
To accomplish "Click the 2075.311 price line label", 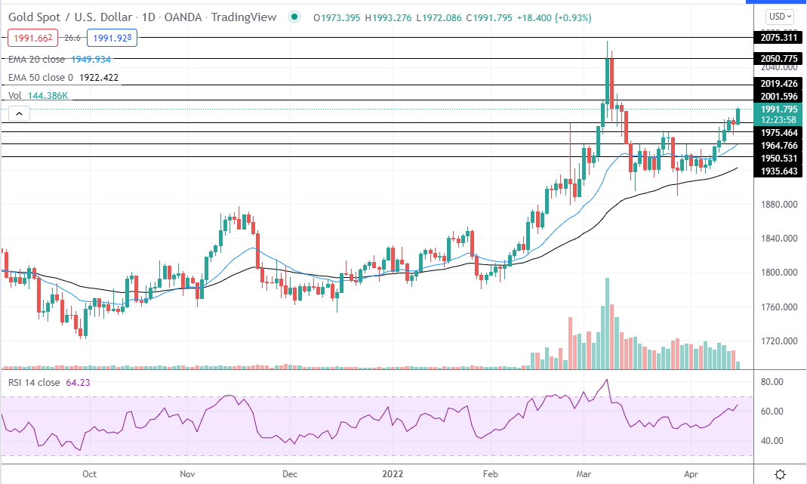I will [779, 38].
